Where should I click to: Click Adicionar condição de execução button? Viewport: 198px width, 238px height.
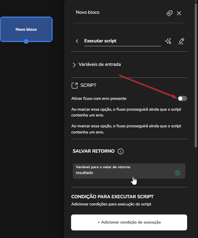click(129, 222)
